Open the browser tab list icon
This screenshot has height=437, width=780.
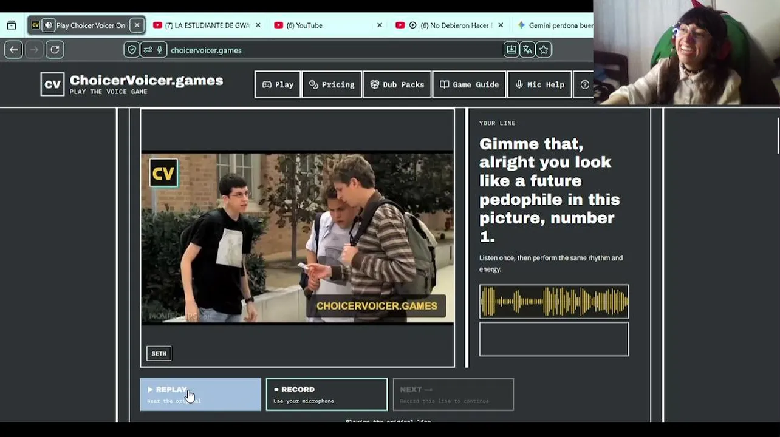coord(11,25)
